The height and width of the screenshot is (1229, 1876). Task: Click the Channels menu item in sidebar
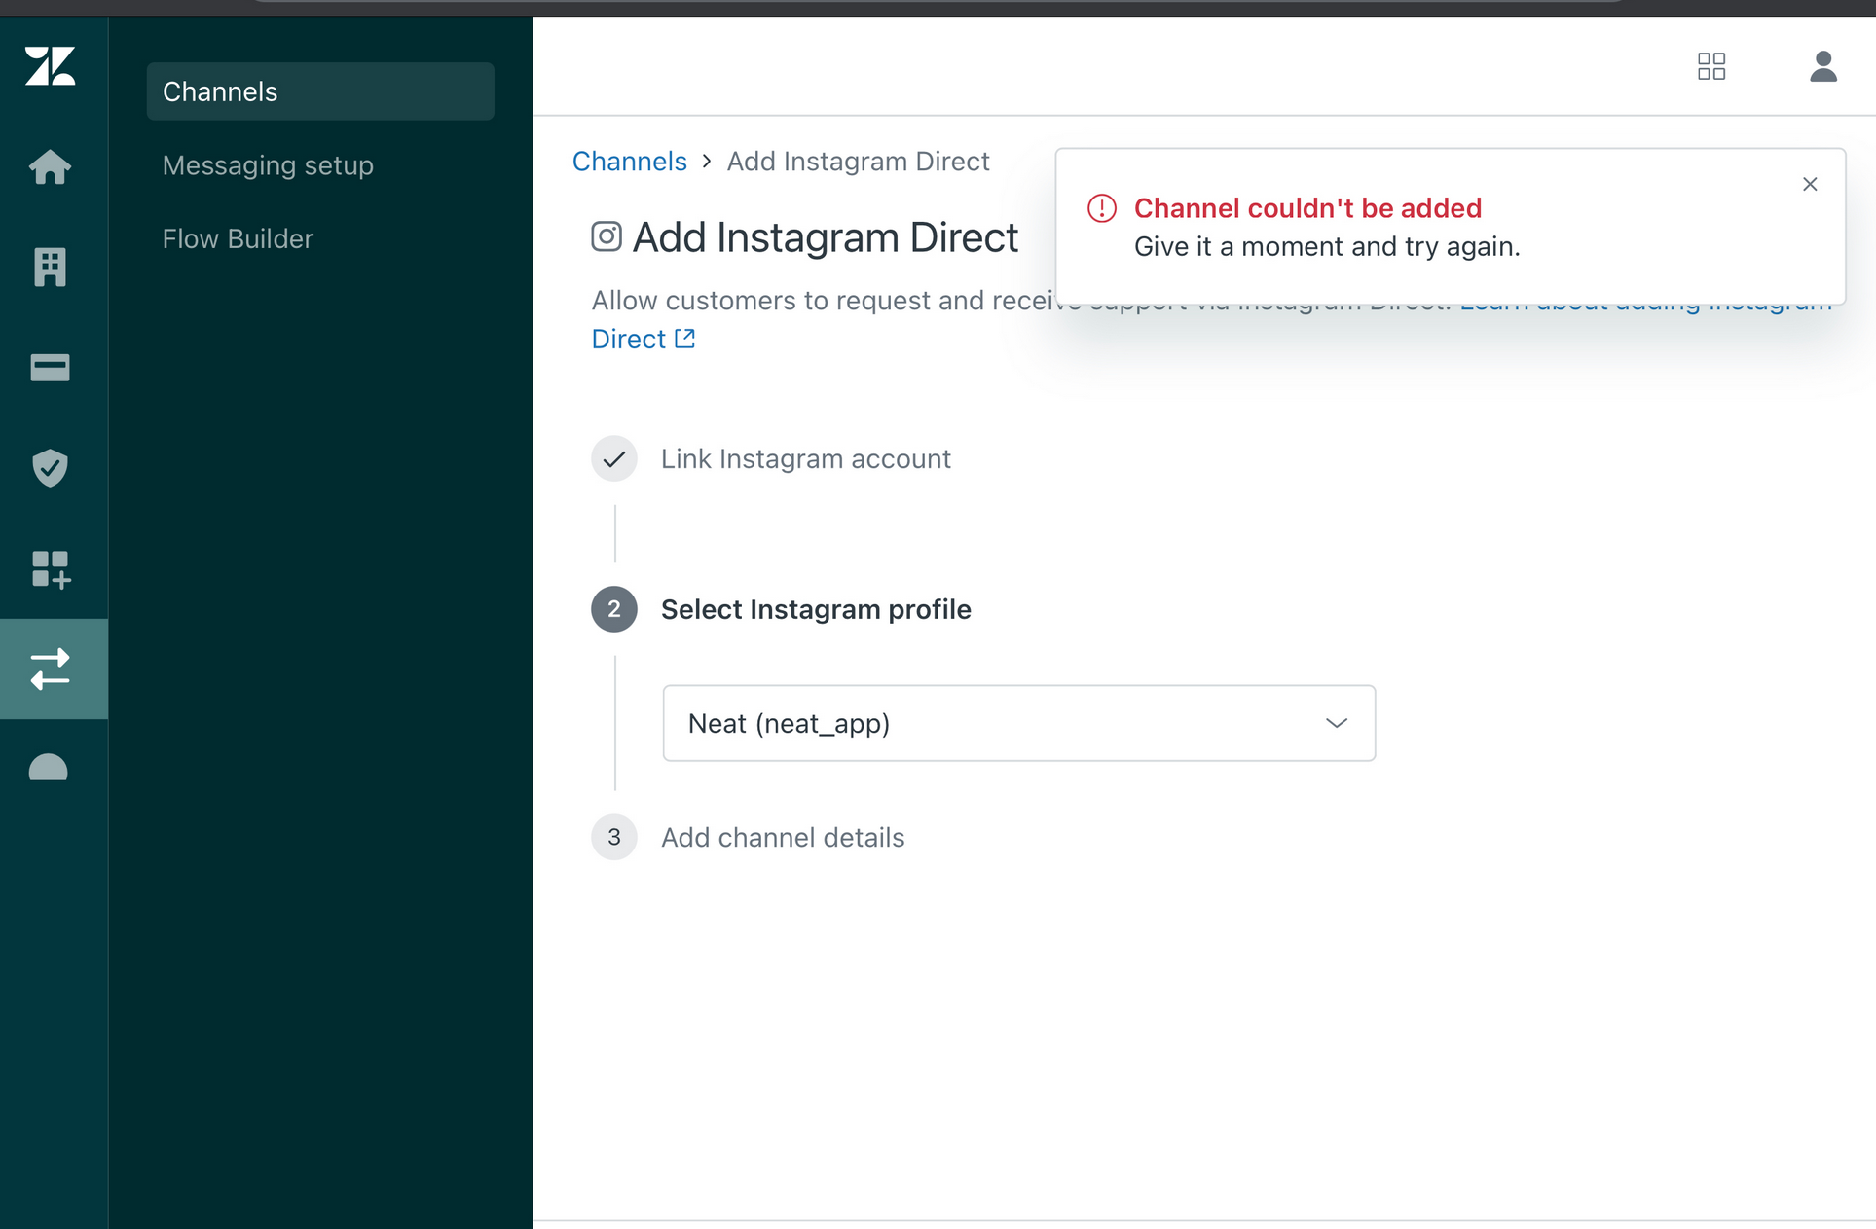point(319,90)
